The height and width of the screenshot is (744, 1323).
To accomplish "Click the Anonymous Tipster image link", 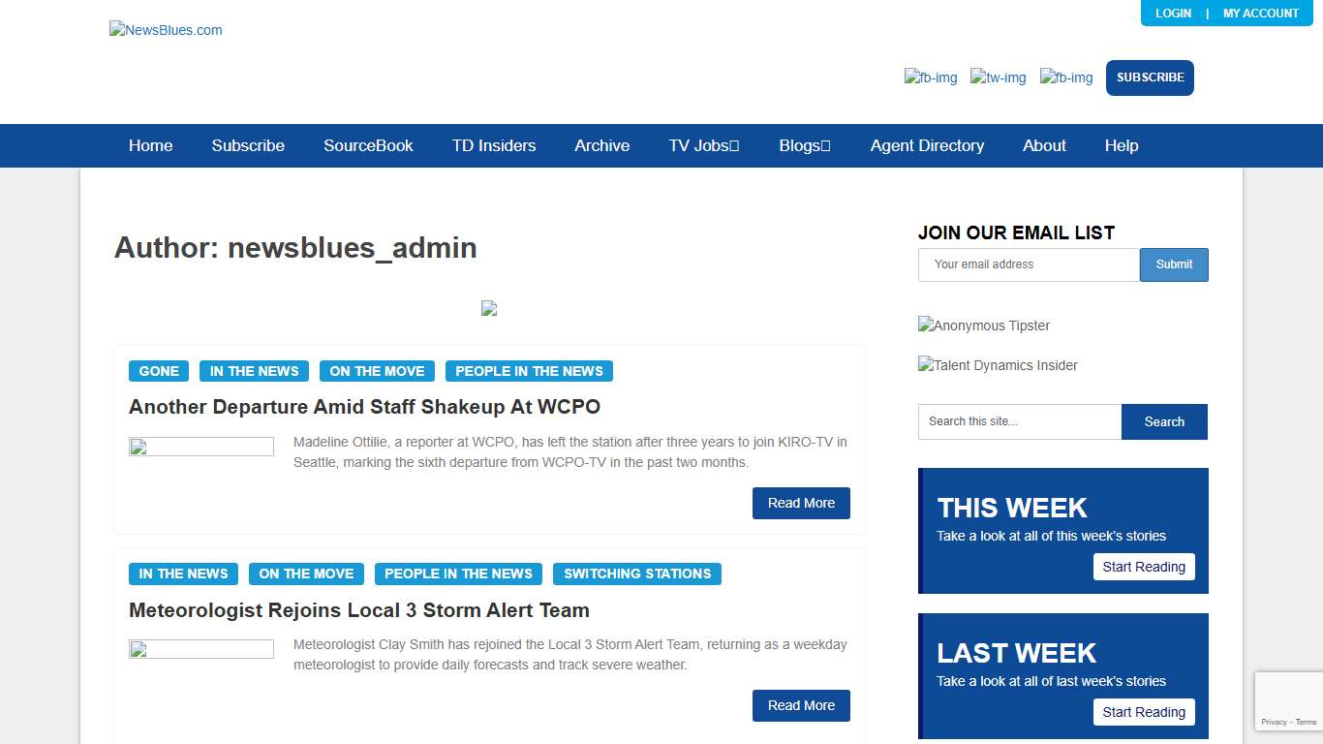I will (983, 325).
